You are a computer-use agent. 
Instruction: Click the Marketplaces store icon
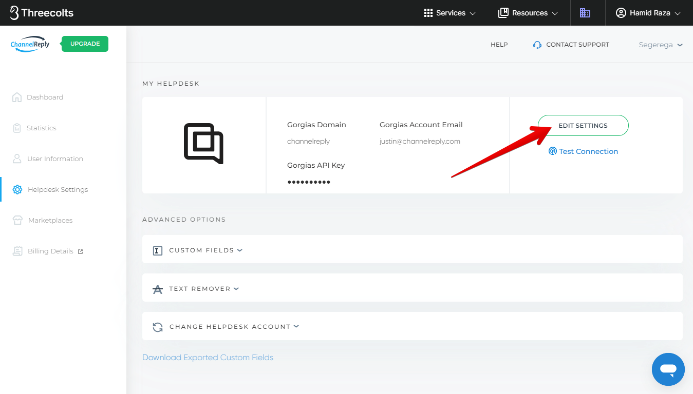click(x=17, y=220)
